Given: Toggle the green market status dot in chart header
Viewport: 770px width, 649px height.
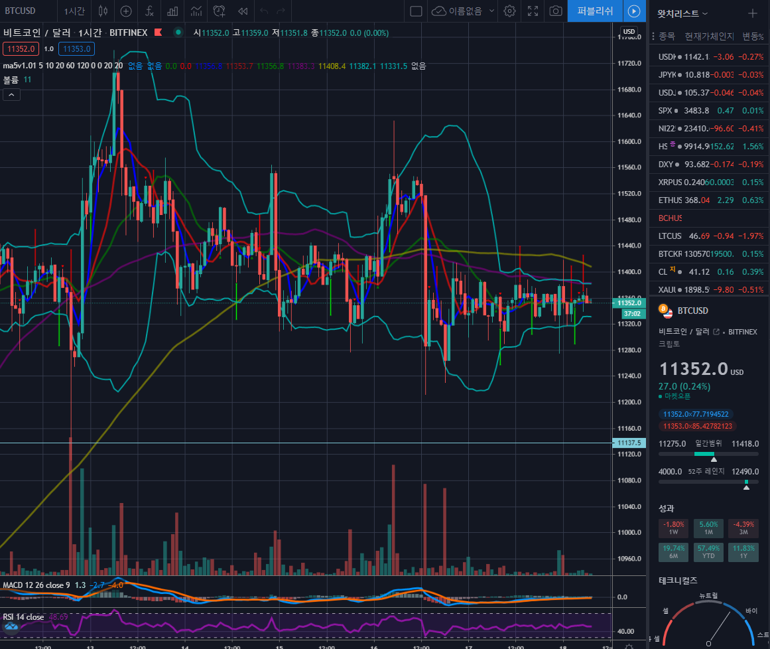Looking at the screenshot, I should click(x=178, y=33).
